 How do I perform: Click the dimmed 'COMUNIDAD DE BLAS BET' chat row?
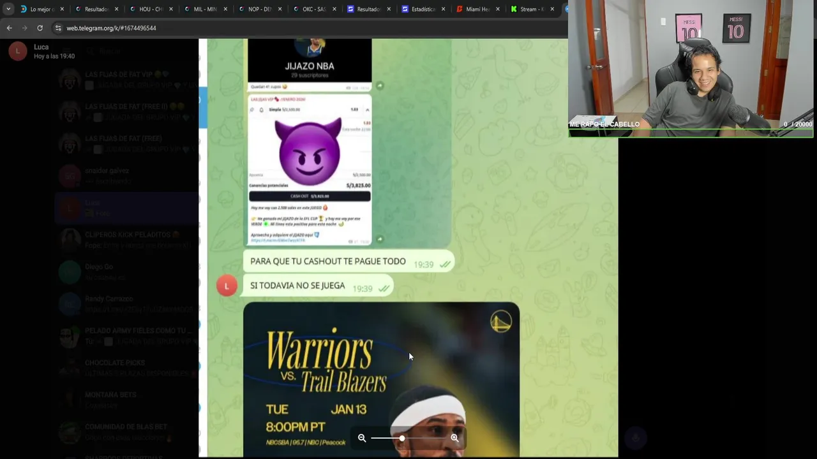tap(128, 432)
